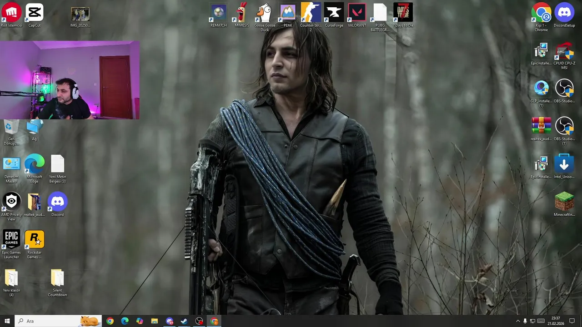Switch to Steam on the taskbar
The image size is (582, 327).
pyautogui.click(x=184, y=321)
